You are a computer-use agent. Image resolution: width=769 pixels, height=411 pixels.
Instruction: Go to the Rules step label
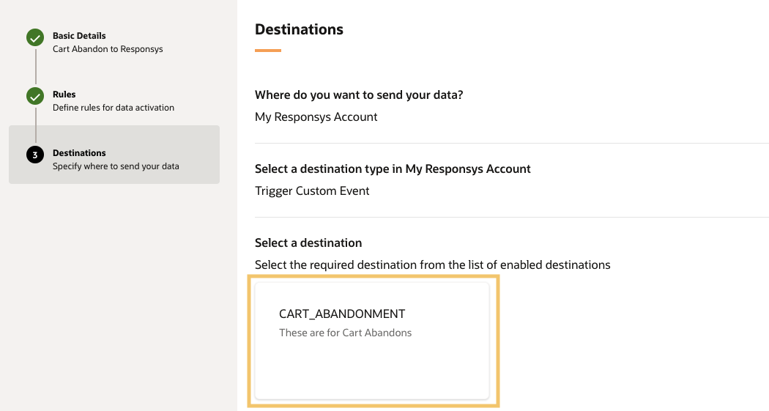coord(64,95)
